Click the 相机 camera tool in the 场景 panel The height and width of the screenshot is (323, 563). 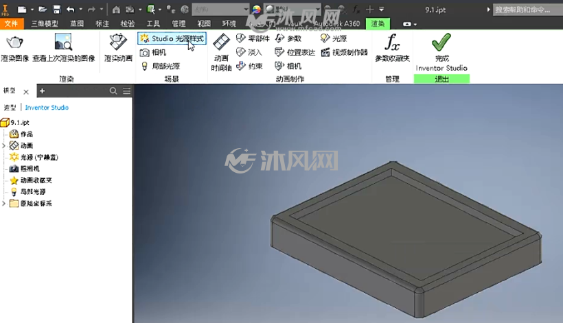tap(153, 53)
